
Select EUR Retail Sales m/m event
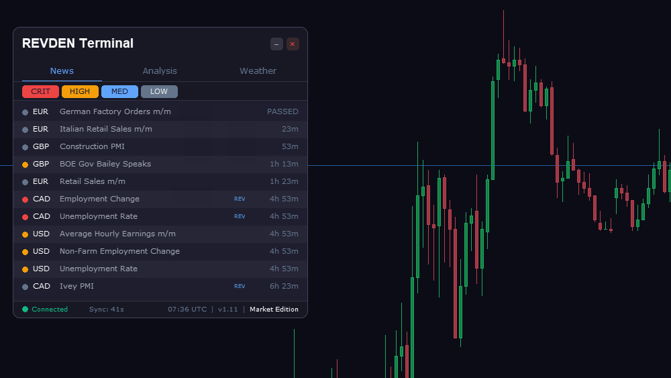pos(160,181)
